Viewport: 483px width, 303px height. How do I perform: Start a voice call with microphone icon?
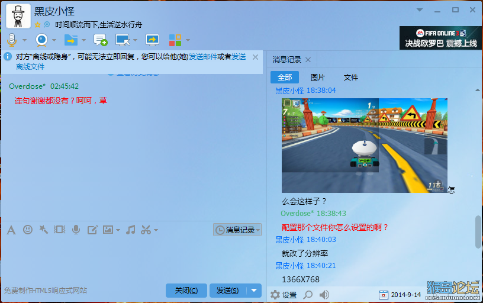12,40
